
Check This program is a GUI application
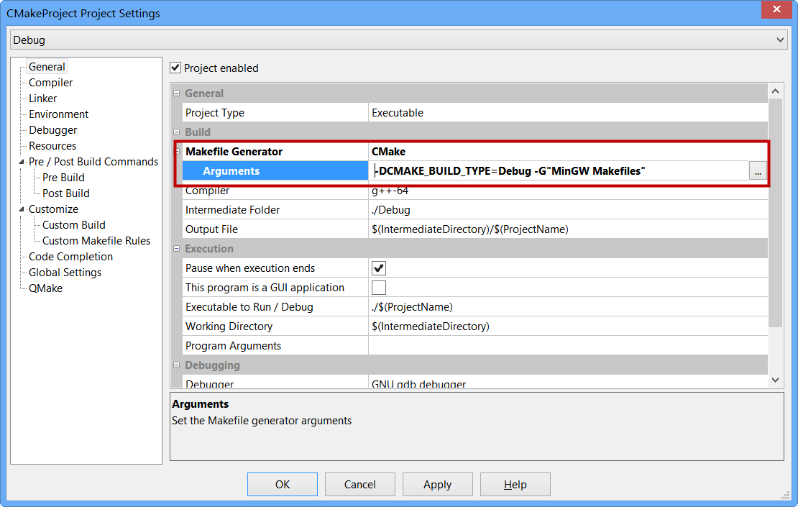tap(379, 288)
